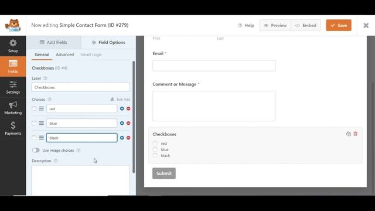
Task: Open the Settings panel
Action: click(x=13, y=87)
